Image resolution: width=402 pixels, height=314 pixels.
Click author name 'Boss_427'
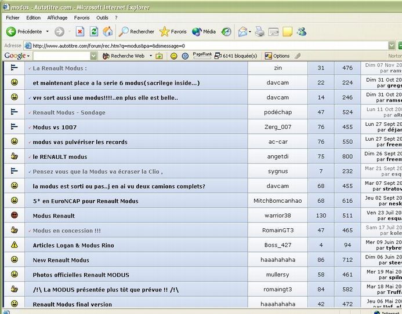[x=278, y=245]
